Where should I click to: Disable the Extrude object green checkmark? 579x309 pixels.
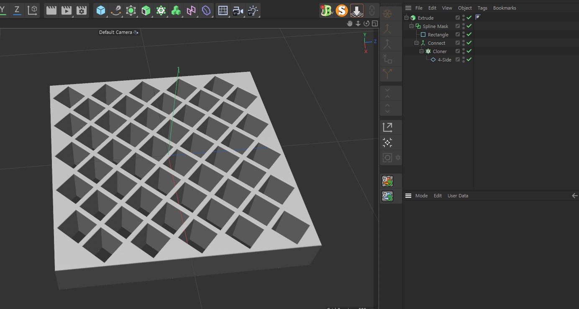click(469, 18)
